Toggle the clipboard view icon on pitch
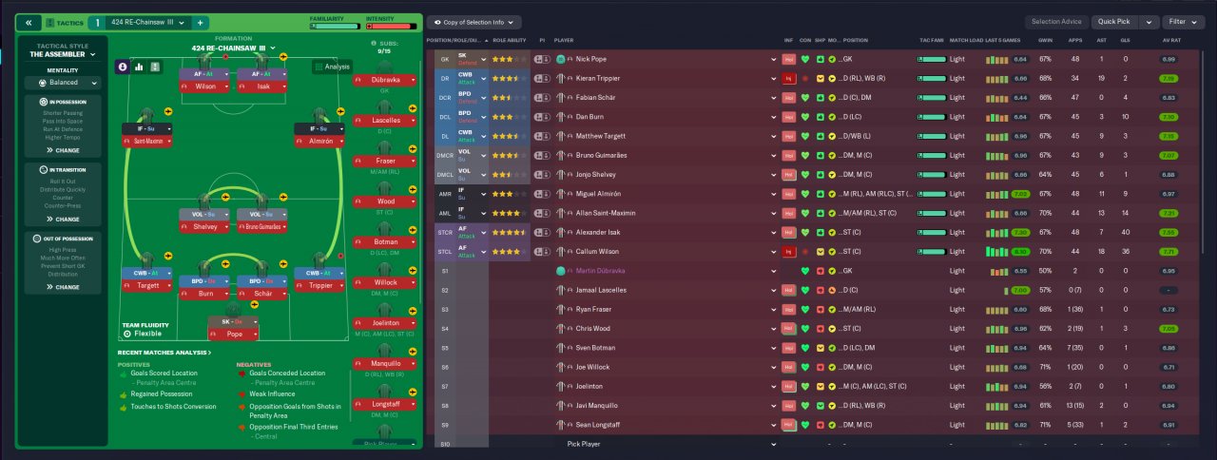1217x460 pixels. (156, 67)
